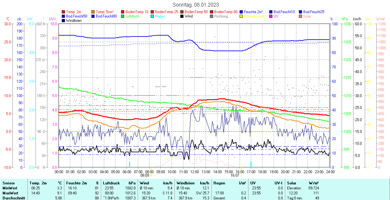This screenshot has height=200, width=390.
Task: Click the green Luftdruck legend swatch
Action: click(123, 16)
